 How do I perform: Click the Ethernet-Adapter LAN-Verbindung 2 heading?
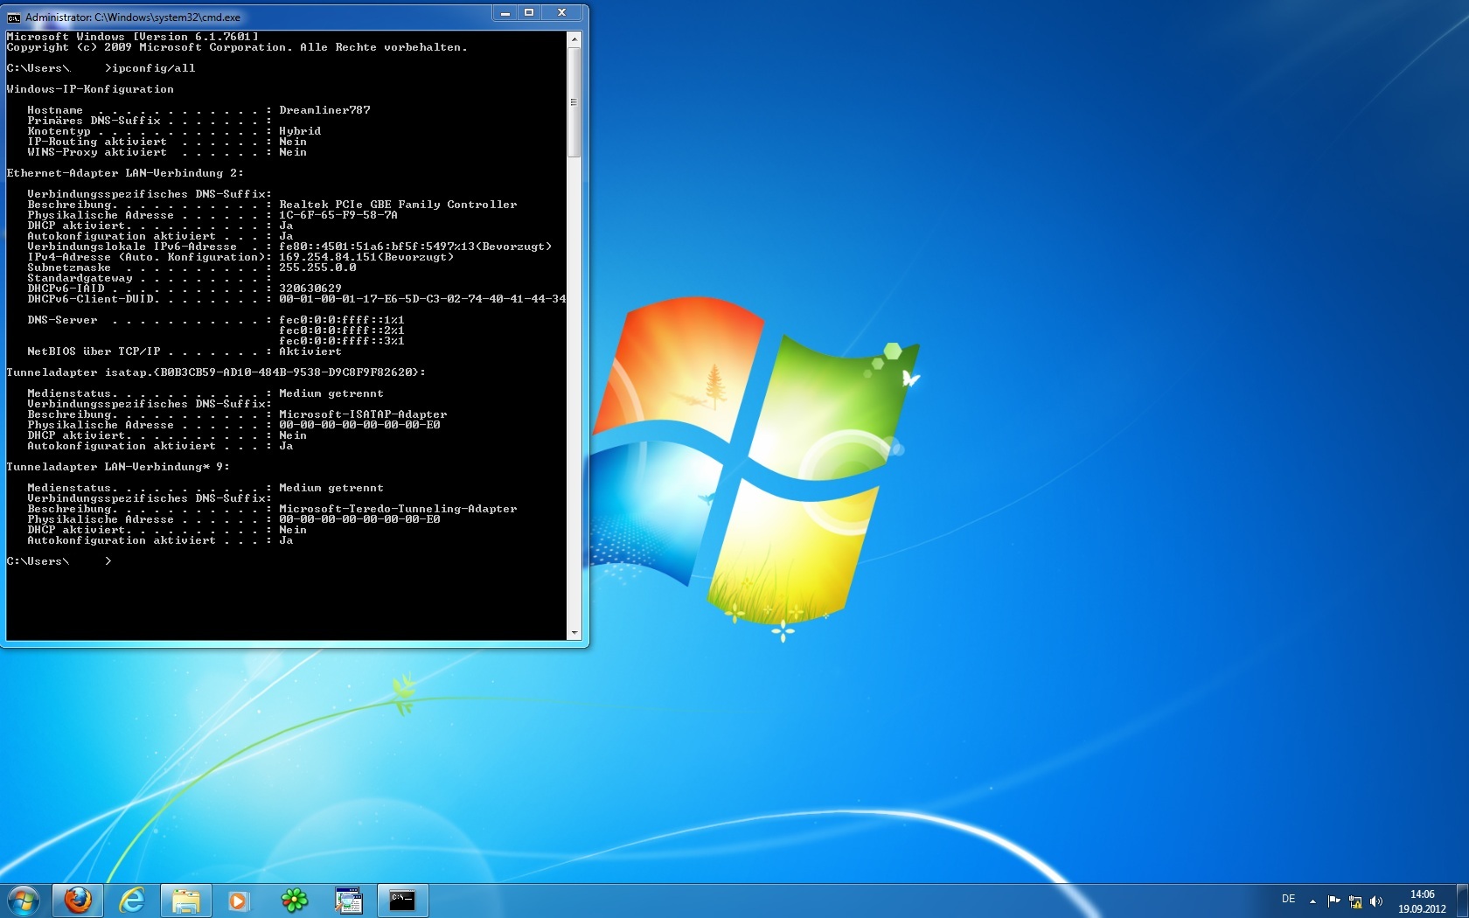point(125,173)
